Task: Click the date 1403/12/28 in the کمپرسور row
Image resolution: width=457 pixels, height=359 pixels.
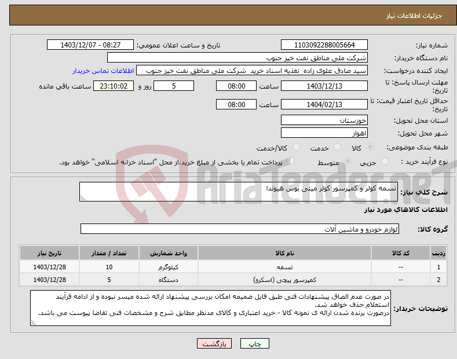Action: pos(50,280)
